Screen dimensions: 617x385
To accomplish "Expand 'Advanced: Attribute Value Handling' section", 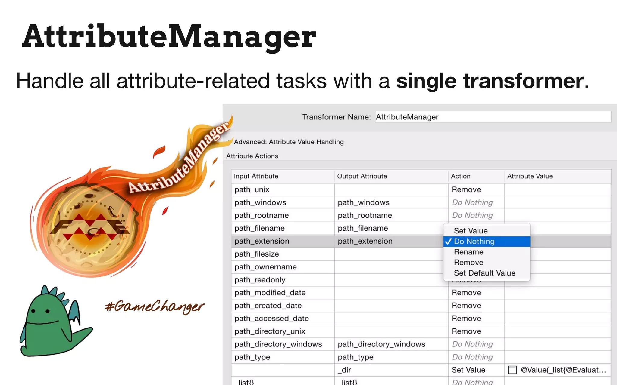I will coord(289,142).
